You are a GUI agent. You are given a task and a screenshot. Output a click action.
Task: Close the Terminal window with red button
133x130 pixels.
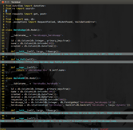[x=3, y=2]
